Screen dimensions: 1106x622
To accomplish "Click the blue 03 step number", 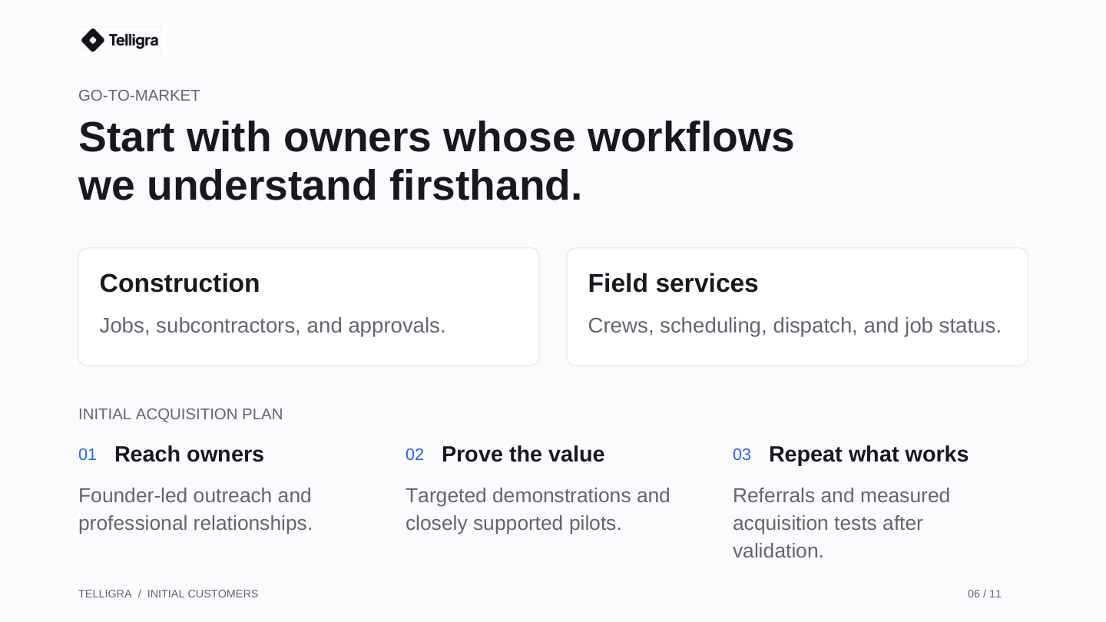I will (742, 455).
